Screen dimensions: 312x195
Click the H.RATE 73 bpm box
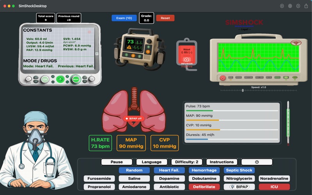(x=100, y=143)
